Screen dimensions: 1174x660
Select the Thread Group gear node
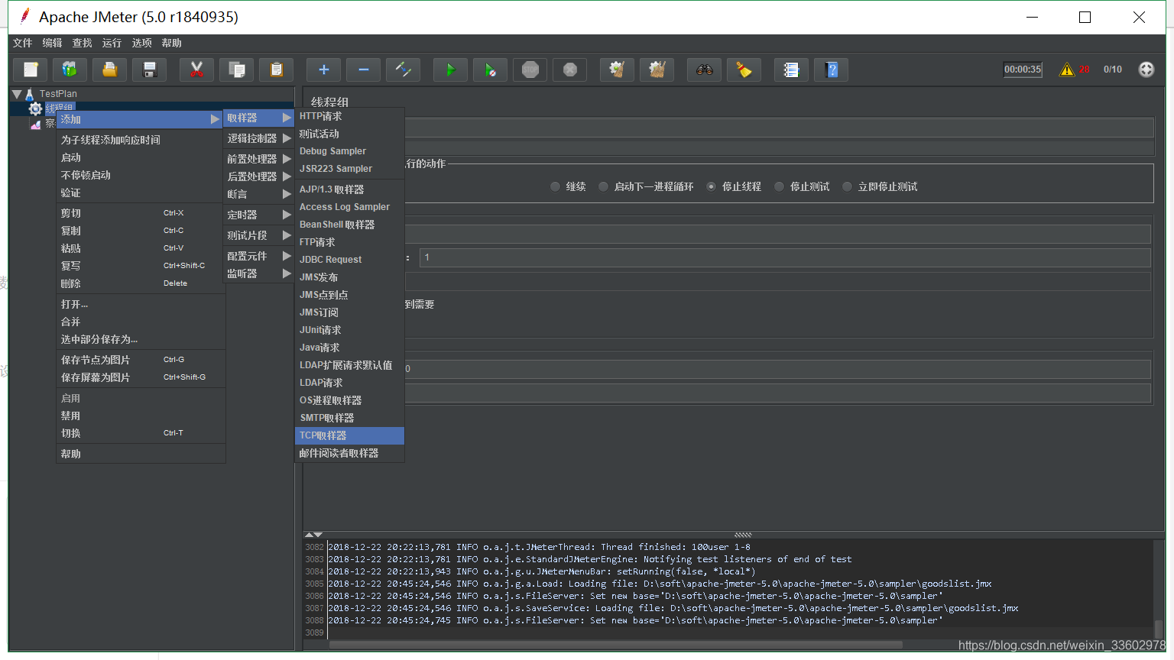tap(35, 108)
